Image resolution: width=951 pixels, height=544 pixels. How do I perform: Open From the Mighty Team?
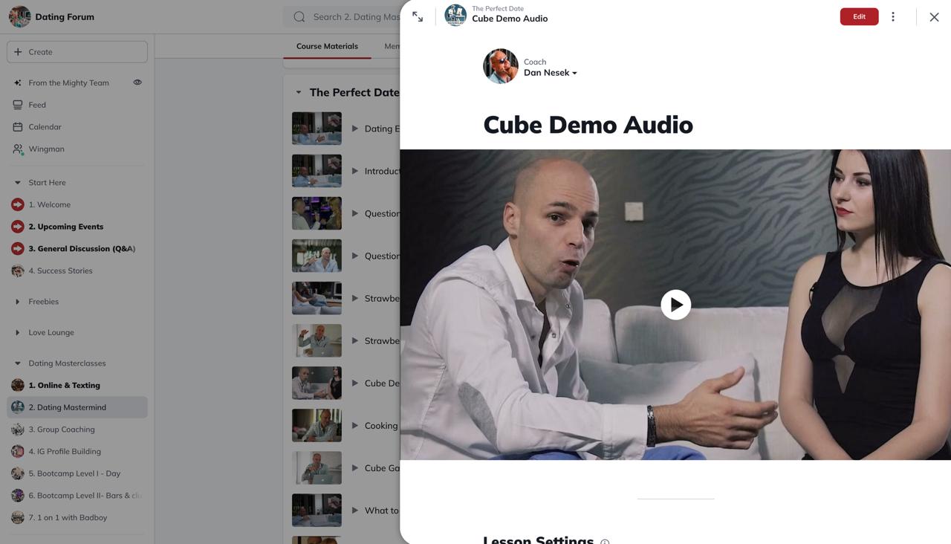tap(68, 82)
